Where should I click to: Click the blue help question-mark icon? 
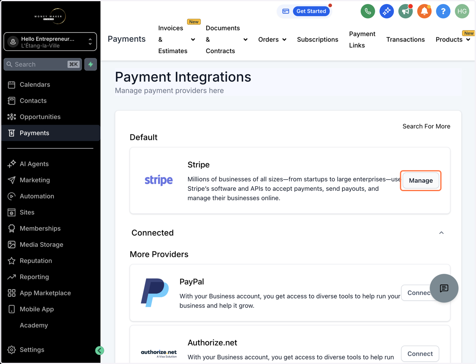pyautogui.click(x=443, y=11)
